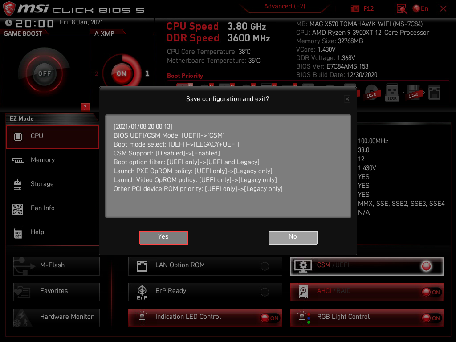Select the last boot priority device icon

pyautogui.click(x=435, y=93)
